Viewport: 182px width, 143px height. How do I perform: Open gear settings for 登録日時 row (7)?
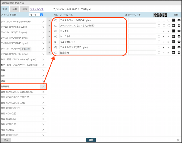[179, 53]
